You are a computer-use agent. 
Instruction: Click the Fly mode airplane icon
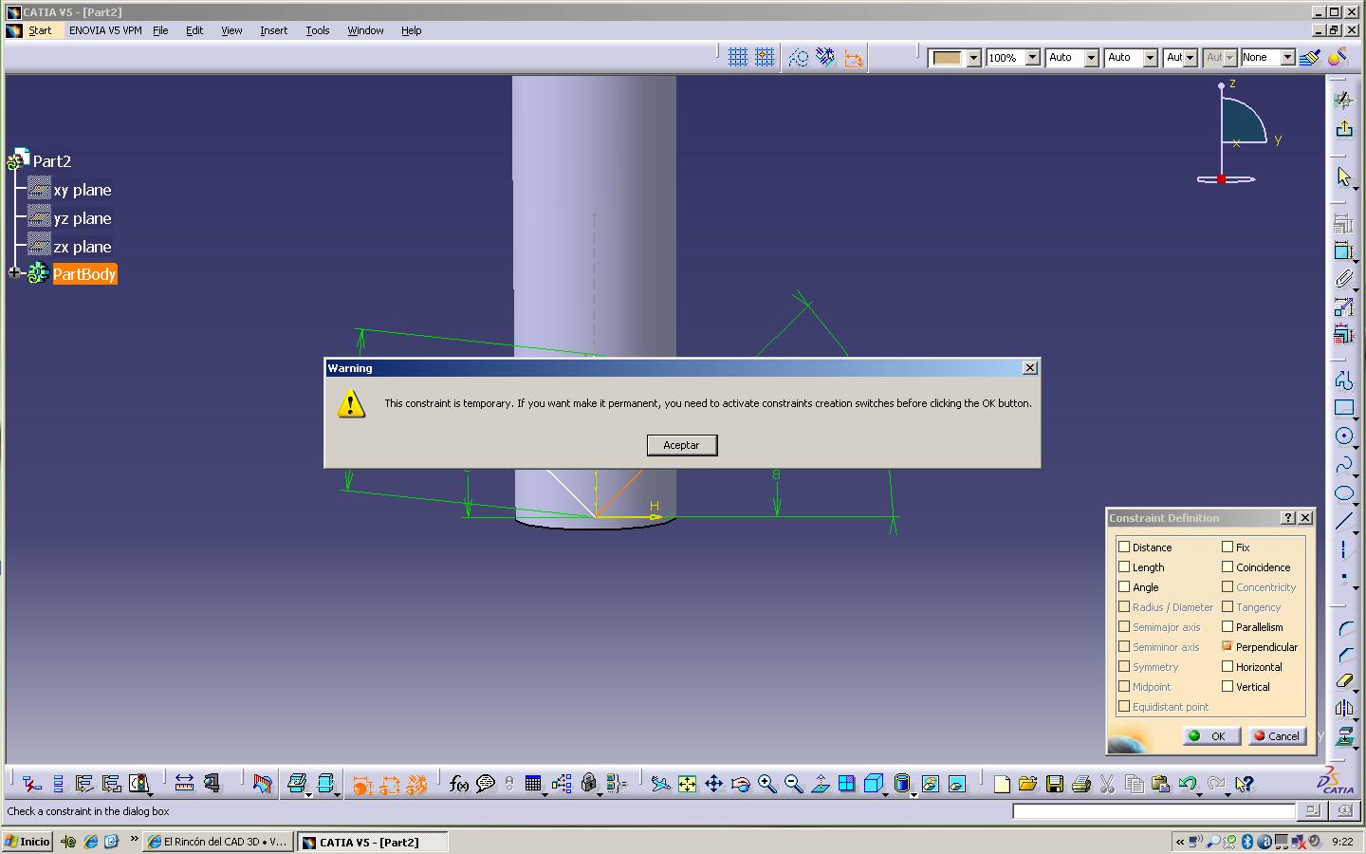[660, 784]
